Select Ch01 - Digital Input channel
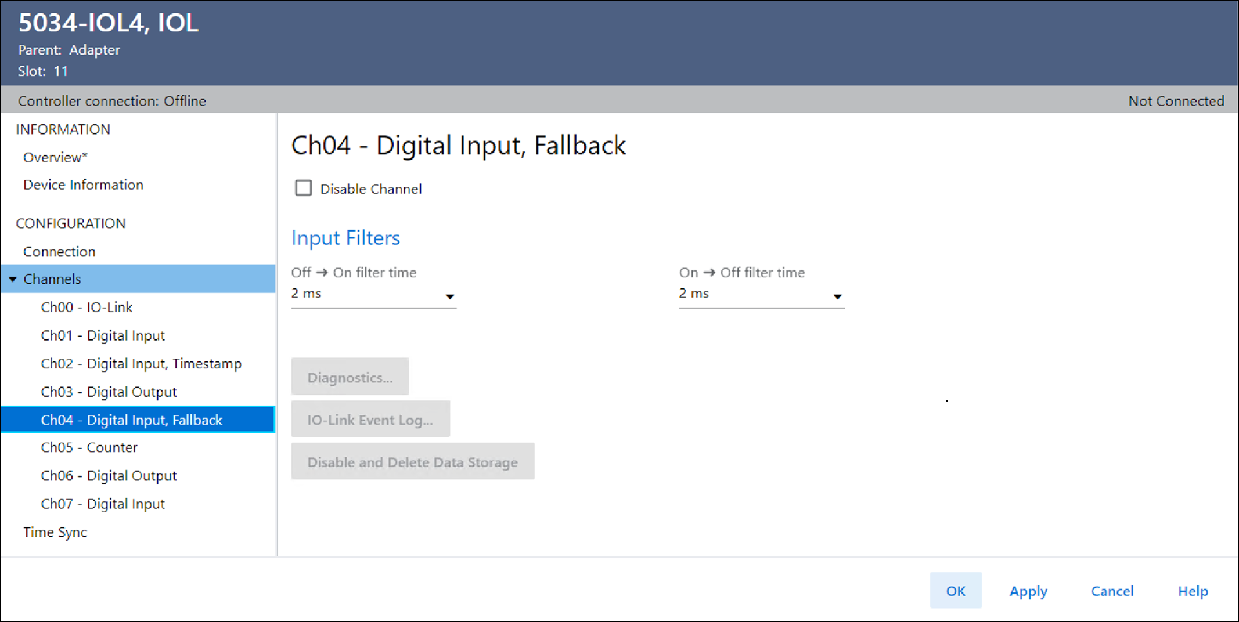Screen dimensions: 1239x622 point(103,336)
